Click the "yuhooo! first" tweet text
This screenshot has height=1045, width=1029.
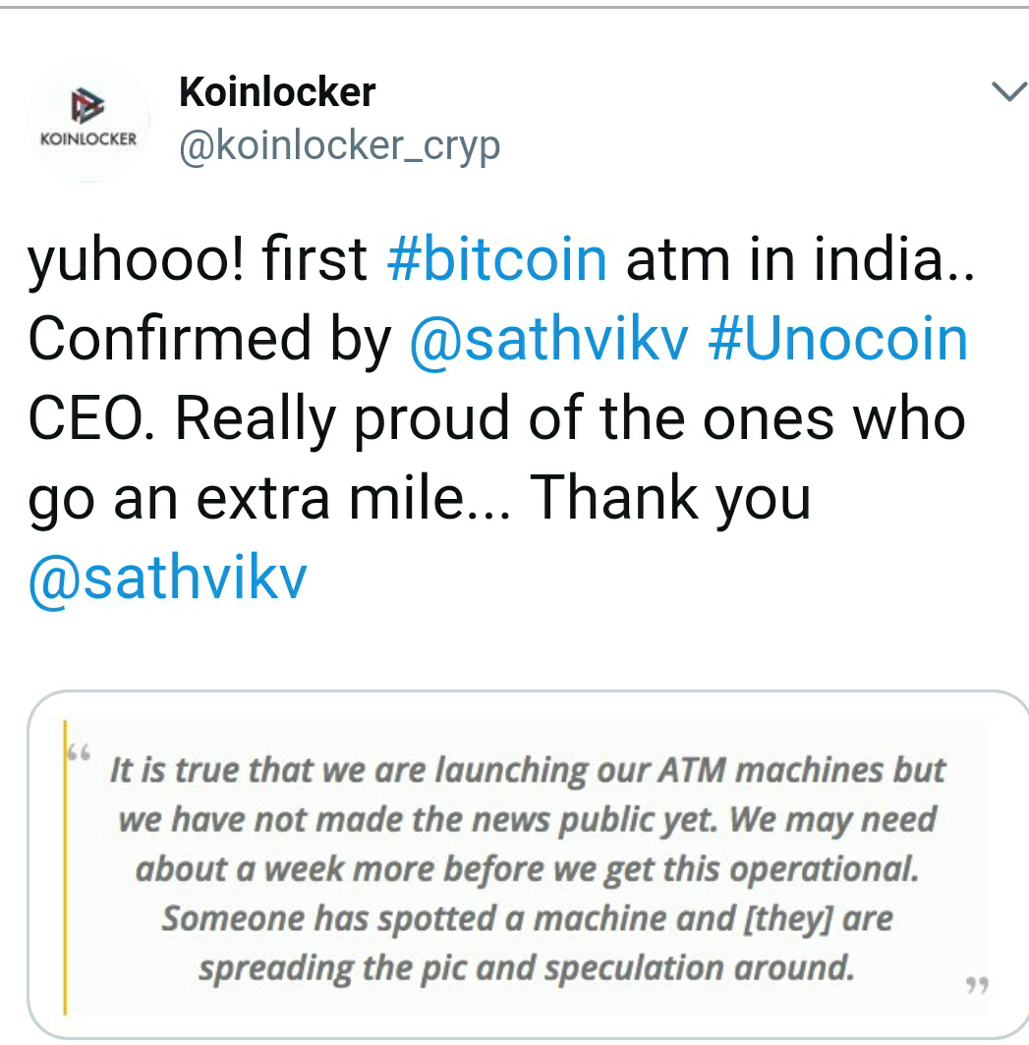pyautogui.click(x=199, y=259)
